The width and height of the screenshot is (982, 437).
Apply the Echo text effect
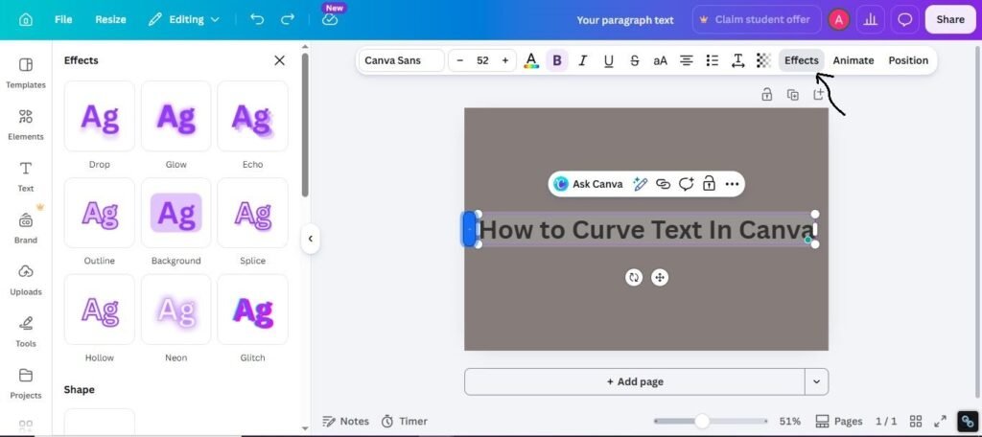(x=252, y=117)
